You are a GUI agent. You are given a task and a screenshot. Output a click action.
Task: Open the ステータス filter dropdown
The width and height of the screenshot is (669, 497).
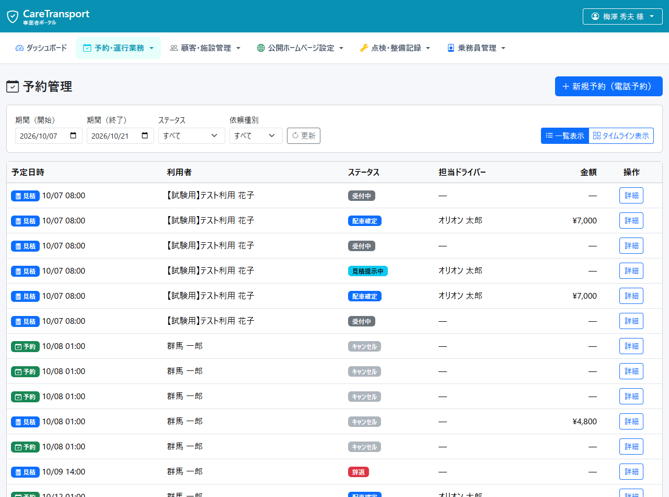click(x=192, y=135)
